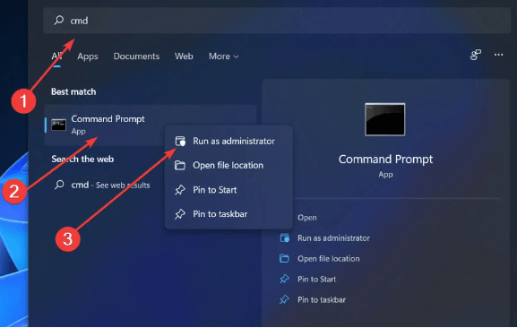517x328 pixels.
Task: Click Pin to Start in preview pane
Action: pos(316,280)
